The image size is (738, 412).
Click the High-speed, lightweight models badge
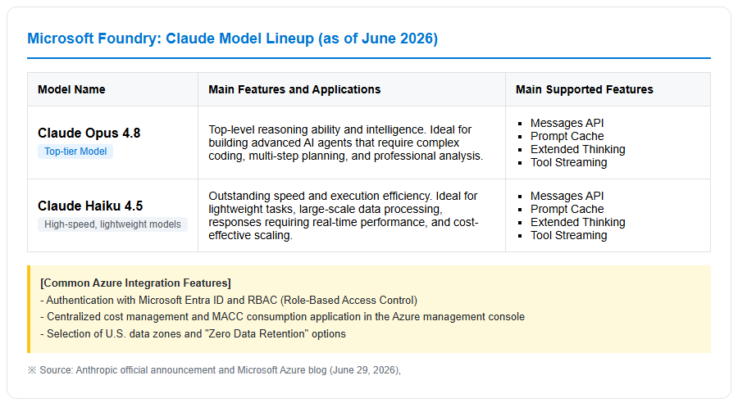tap(112, 224)
